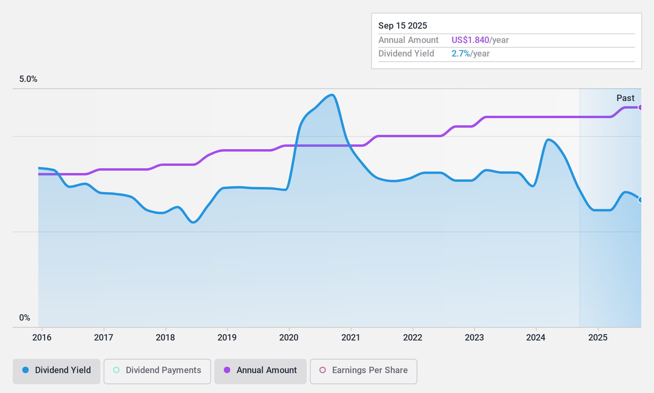Hide the Annual Amount line via its legend
The height and width of the screenshot is (393, 654).
[x=260, y=370]
